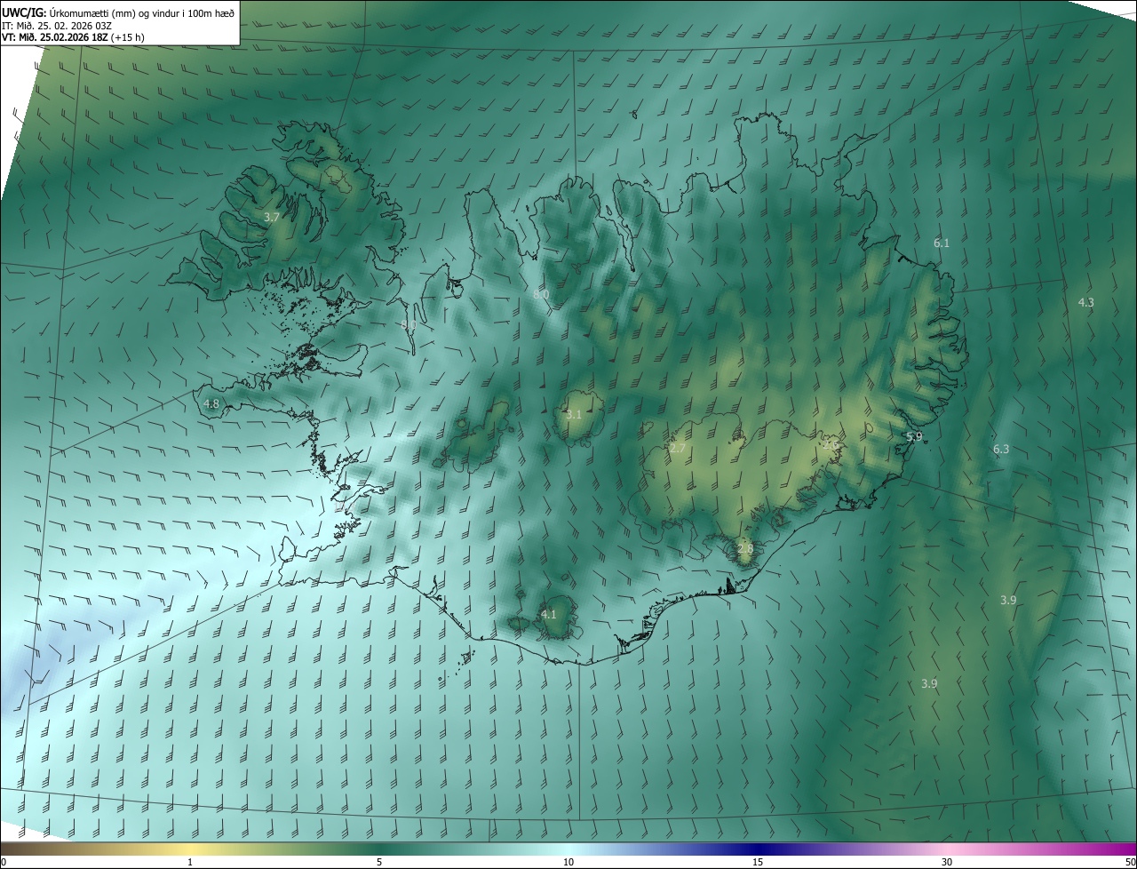Click the 4.1 value on the southern glacier
Screen dimensions: 1137x869
(x=549, y=614)
